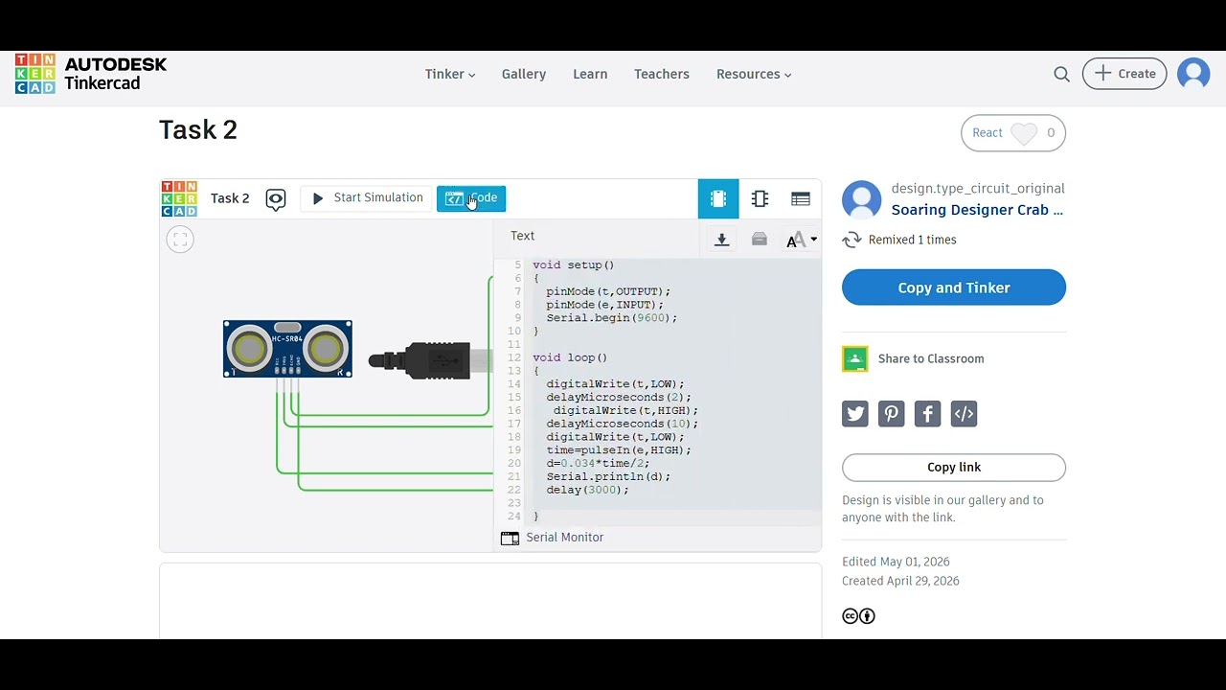Click code line time=pulseIn(e,HIGH);
Screen dimensions: 1226x690
619,450
